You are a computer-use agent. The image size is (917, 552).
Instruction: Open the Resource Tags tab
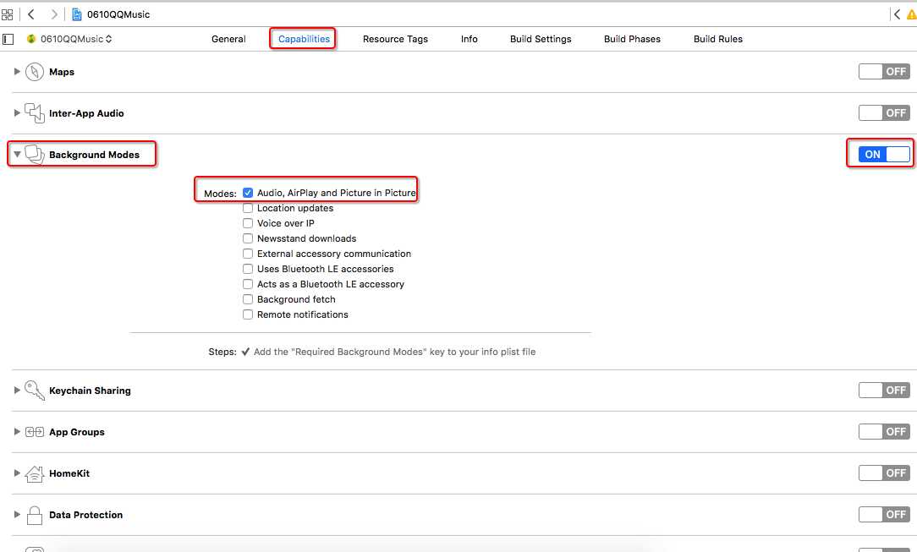[x=395, y=39]
